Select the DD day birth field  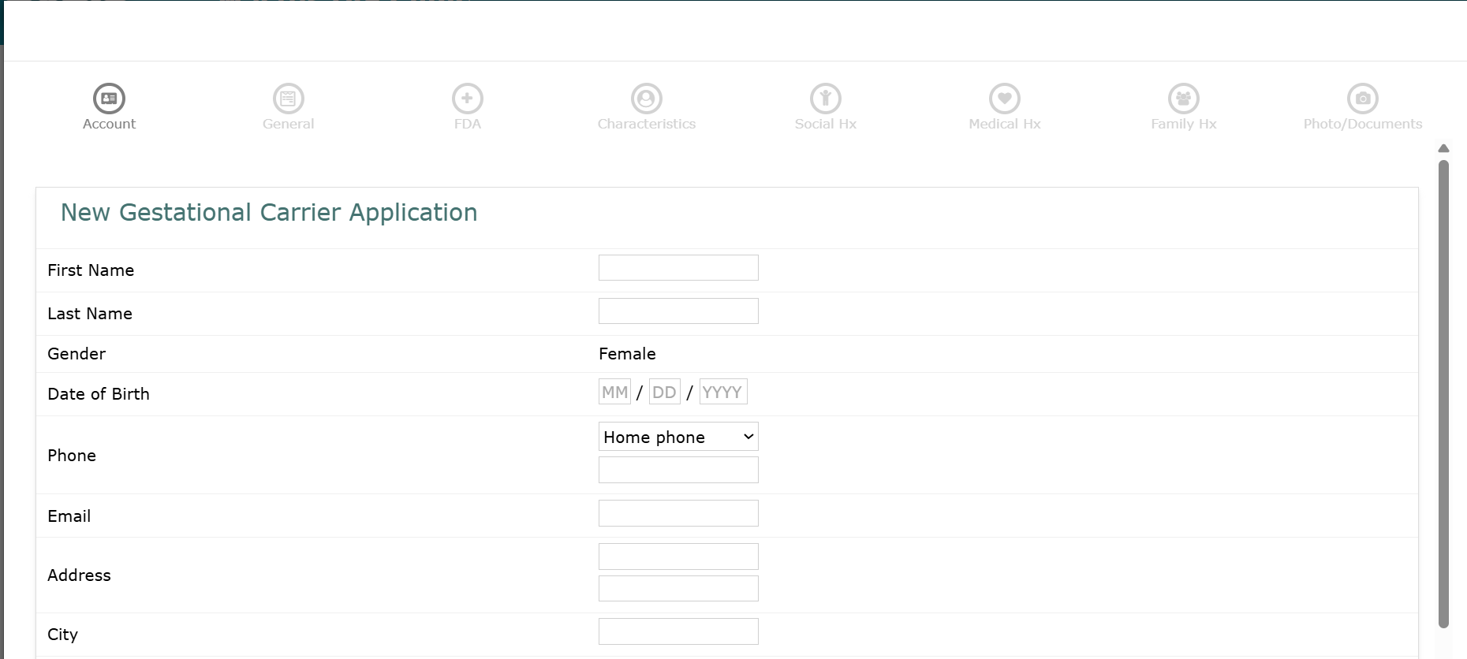664,392
